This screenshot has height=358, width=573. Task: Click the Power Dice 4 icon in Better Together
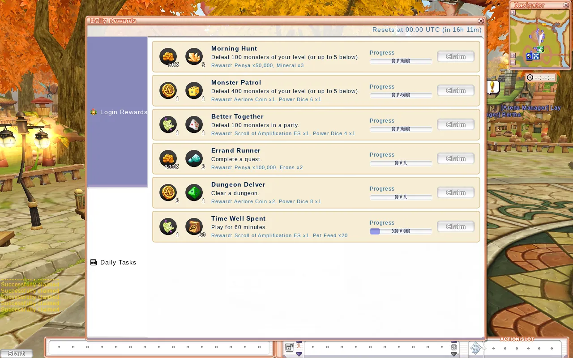[194, 125]
